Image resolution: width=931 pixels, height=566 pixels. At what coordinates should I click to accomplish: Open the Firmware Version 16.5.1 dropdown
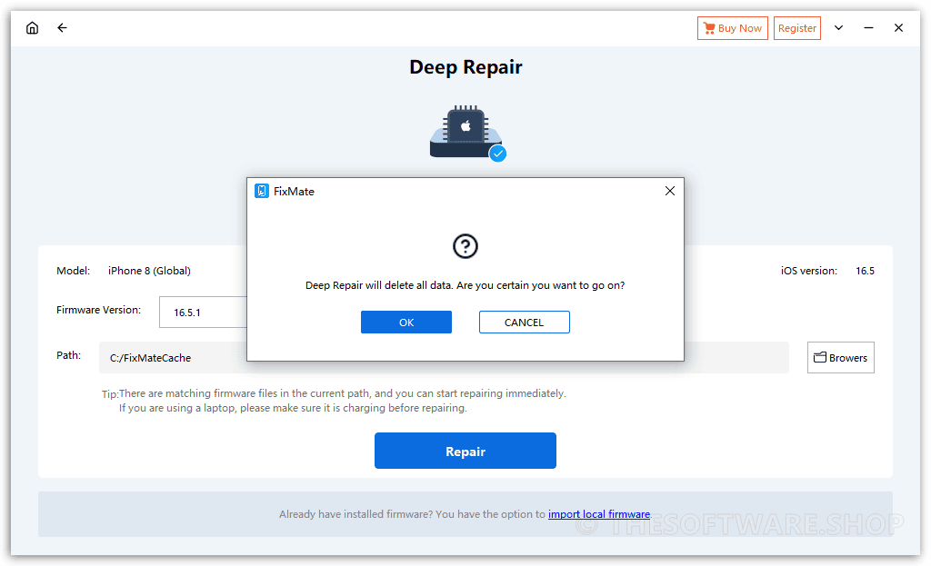tap(203, 312)
